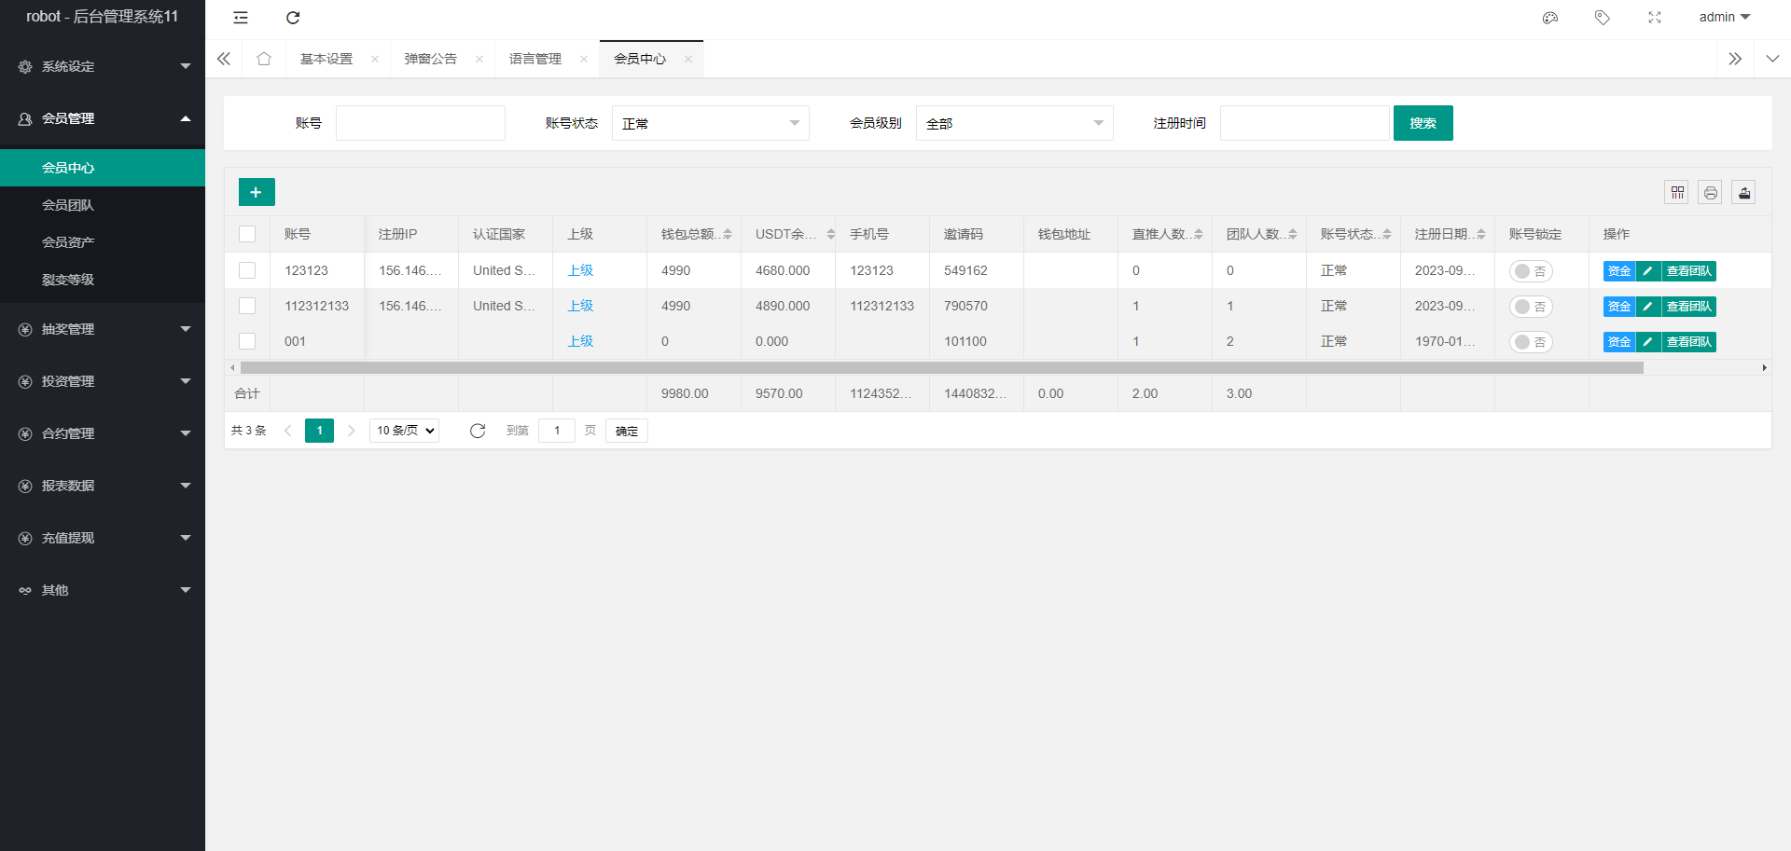The height and width of the screenshot is (851, 1791).
Task: Click the export table icon
Action: [x=1744, y=192]
